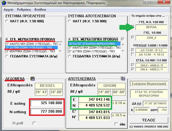Click the E' value 347 043.815
172x131 pixels.
pyautogui.click(x=94, y=112)
